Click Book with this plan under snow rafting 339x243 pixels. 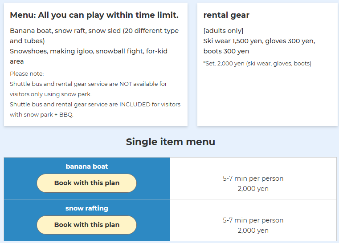86,225
